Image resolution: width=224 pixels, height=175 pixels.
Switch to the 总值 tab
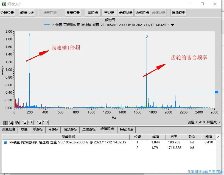point(24,129)
